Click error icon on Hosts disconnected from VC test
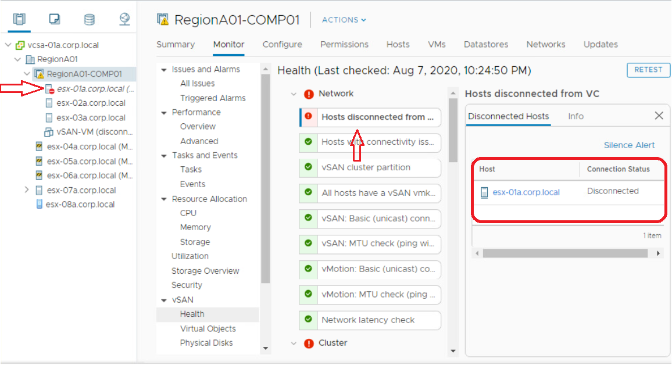The image size is (672, 365). pos(308,116)
